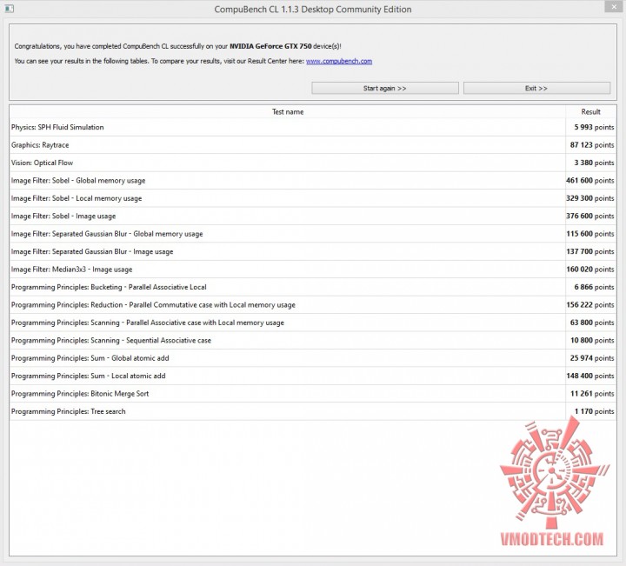Open the www.compubench.com link
Image resolution: width=626 pixels, height=566 pixels.
click(x=339, y=61)
